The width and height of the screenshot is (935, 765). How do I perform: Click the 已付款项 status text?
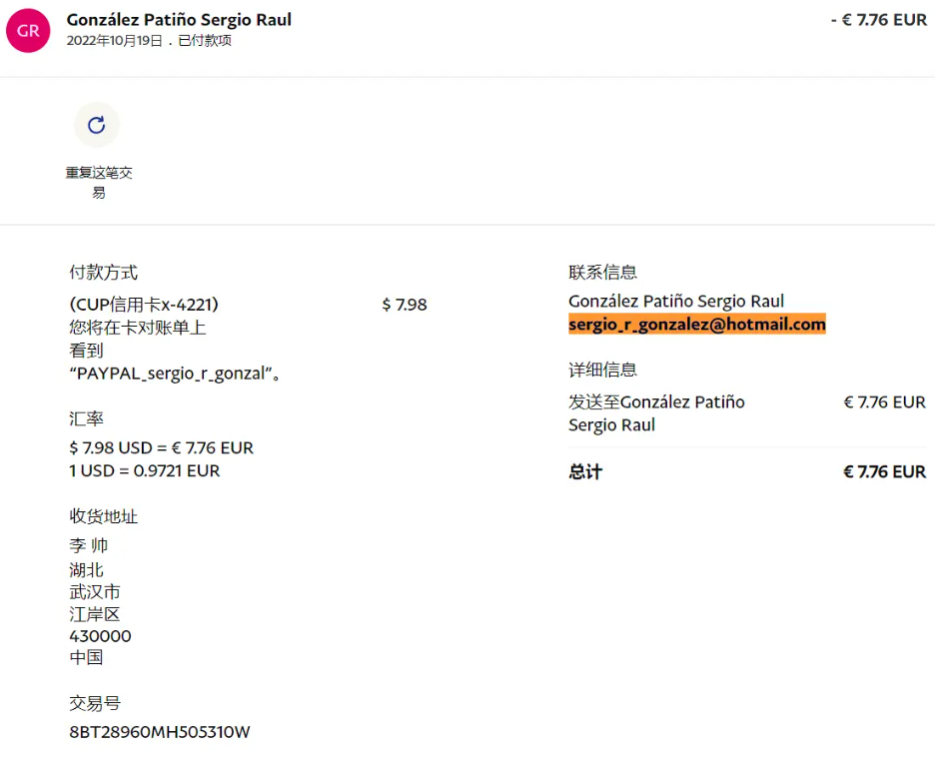pos(204,41)
